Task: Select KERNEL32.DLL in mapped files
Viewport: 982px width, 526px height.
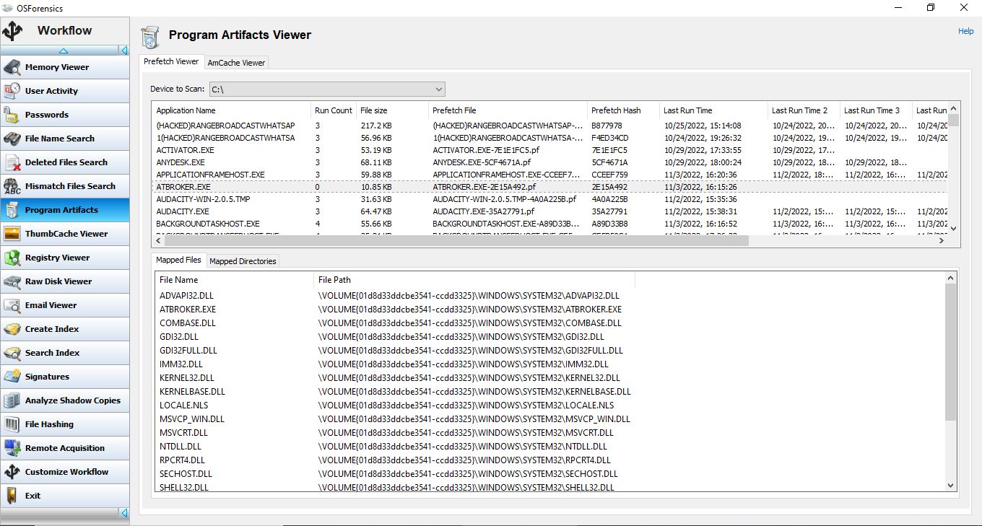Action: [x=187, y=377]
